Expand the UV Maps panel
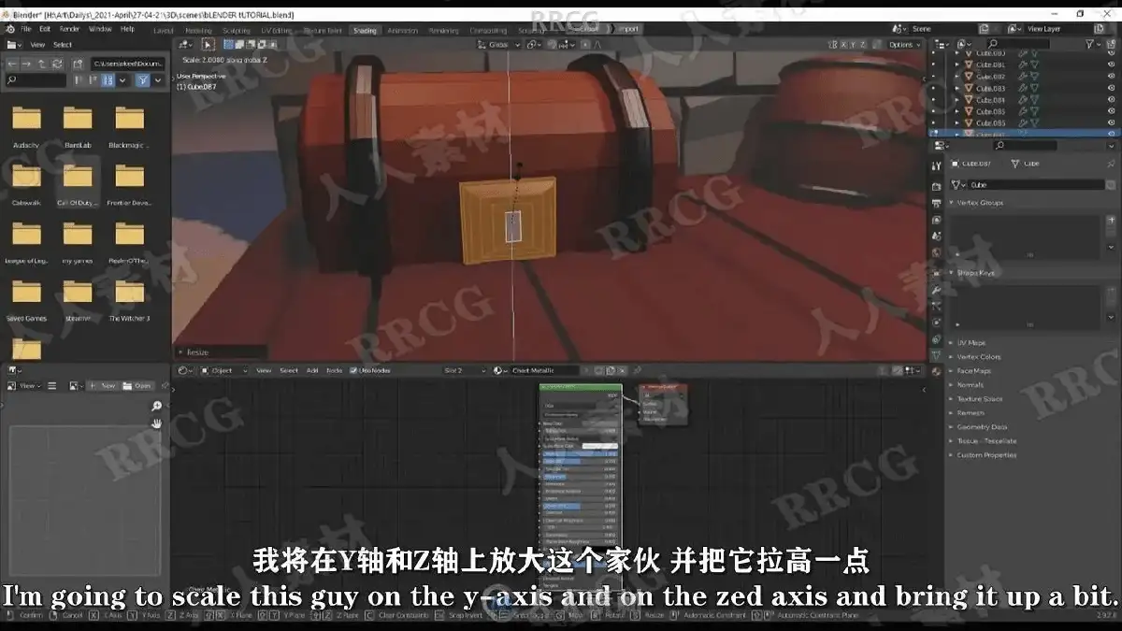Image resolution: width=1122 pixels, height=631 pixels. coord(971,342)
